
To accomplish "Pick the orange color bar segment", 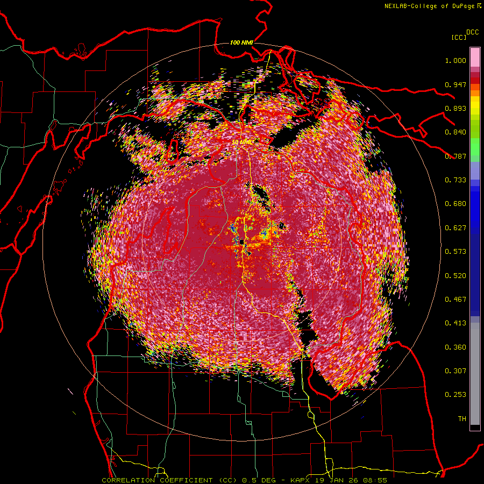I will click(x=475, y=93).
